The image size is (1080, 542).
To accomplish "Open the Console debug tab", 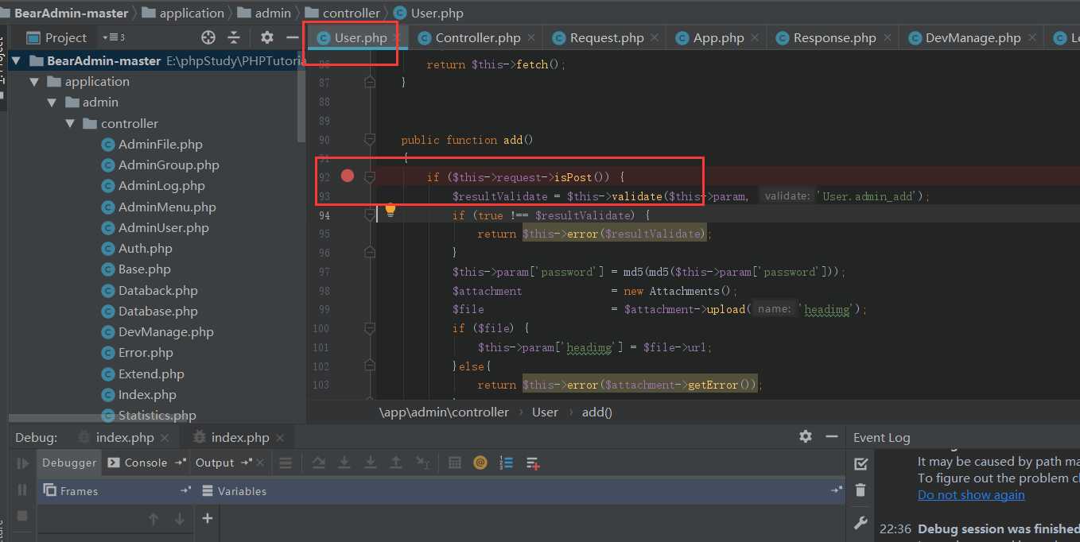I will [x=146, y=463].
